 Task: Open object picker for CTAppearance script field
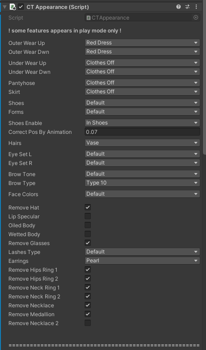pos(196,18)
